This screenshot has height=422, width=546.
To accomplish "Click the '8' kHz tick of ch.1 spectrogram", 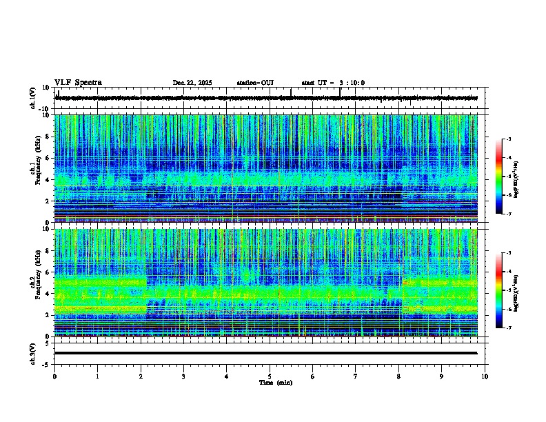I will (x=48, y=137).
